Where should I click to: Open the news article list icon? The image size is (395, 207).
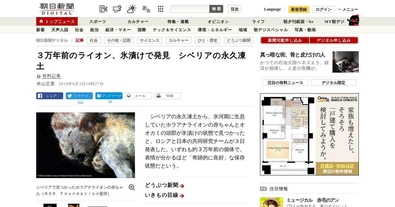[103, 9]
